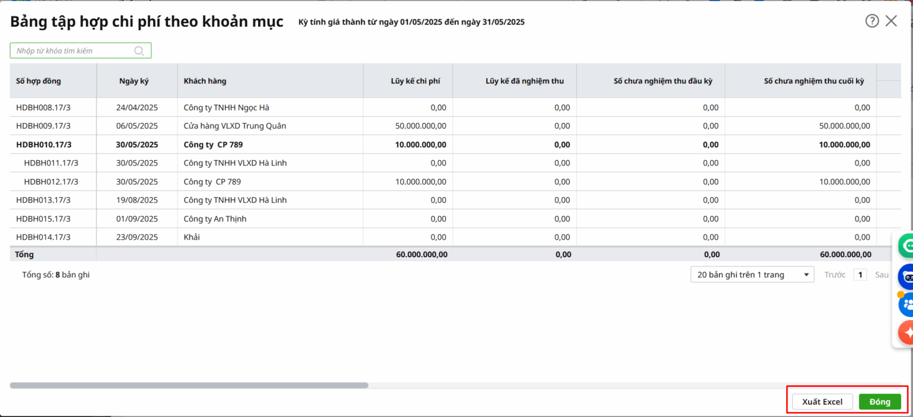Image resolution: width=913 pixels, height=417 pixels.
Task: Go to next page via Sau
Action: pyautogui.click(x=882, y=274)
